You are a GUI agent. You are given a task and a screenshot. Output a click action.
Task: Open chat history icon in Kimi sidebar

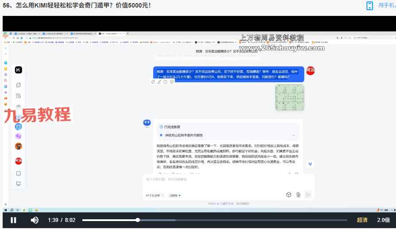pyautogui.click(x=19, y=96)
